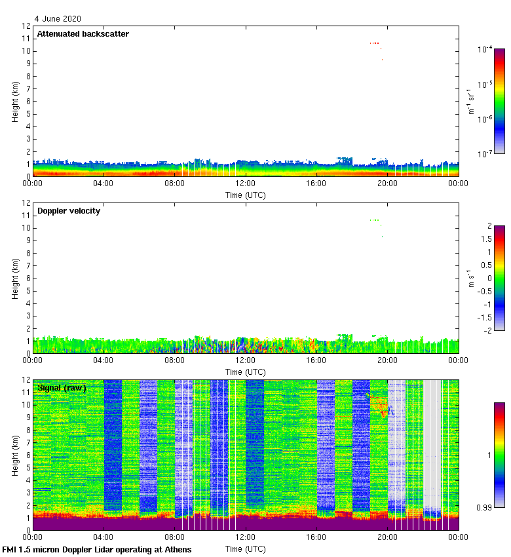
Task: Click the 08:00 tick under Doppler velocity plot
Action: tap(175, 361)
